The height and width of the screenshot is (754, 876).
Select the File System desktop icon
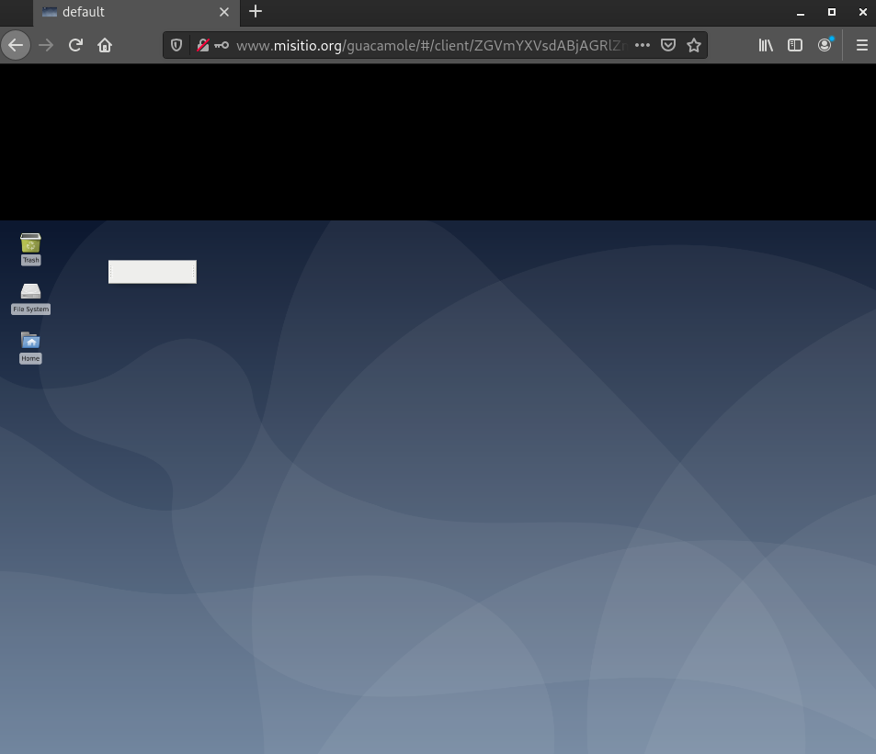click(x=30, y=294)
